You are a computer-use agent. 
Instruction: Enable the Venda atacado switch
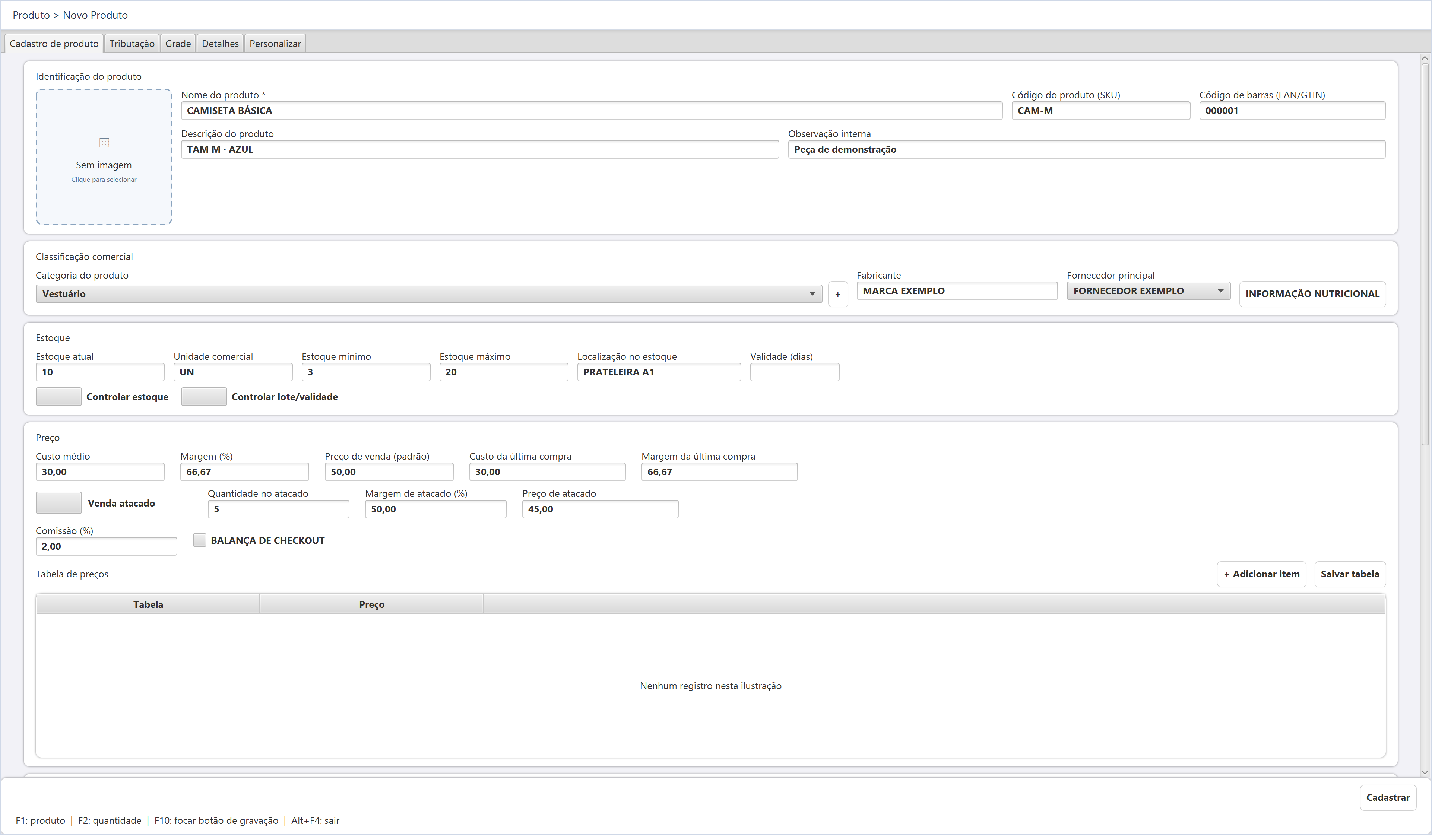58,503
